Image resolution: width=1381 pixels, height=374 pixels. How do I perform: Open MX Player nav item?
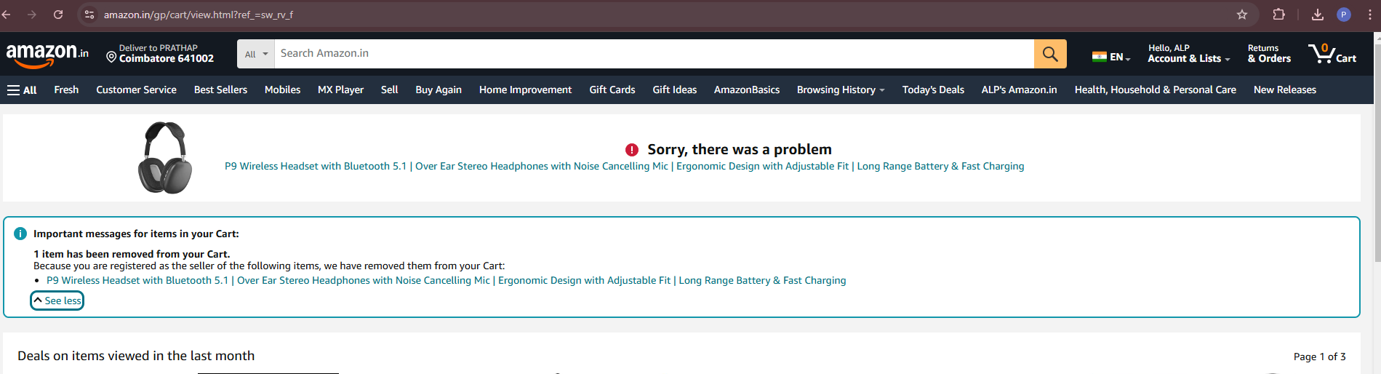pos(340,90)
